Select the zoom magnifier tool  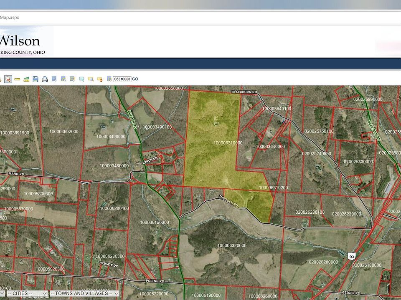pos(8,79)
